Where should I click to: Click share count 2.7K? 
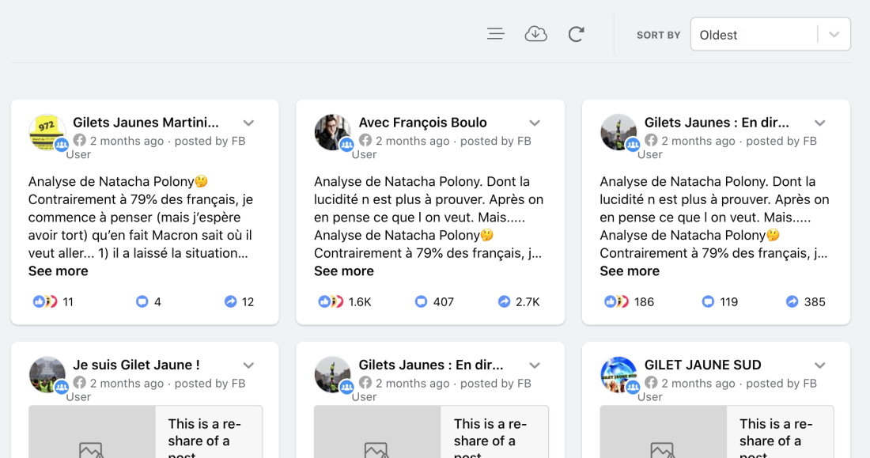[528, 302]
